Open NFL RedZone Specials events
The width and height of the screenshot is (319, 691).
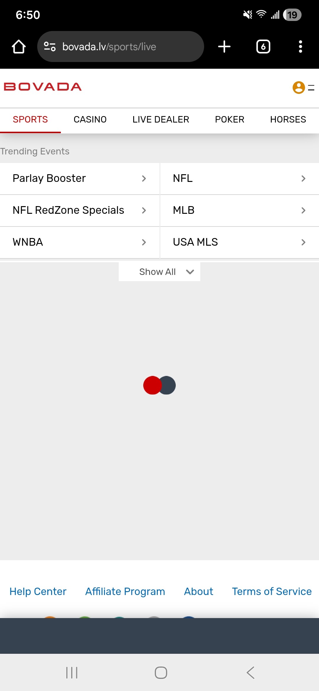pyautogui.click(x=80, y=210)
